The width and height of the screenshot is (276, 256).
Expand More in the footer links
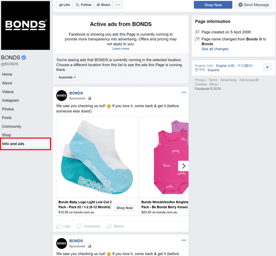pos(214,84)
